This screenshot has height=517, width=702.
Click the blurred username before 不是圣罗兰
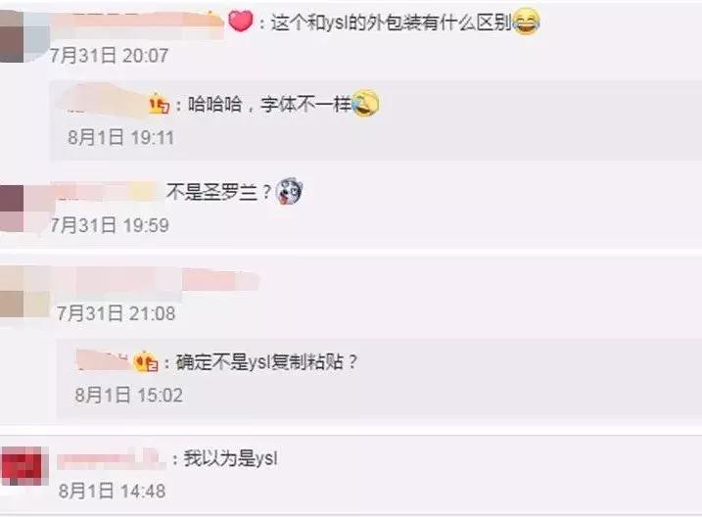tap(107, 192)
